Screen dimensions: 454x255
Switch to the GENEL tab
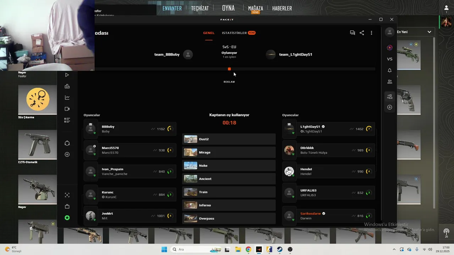[x=209, y=33]
